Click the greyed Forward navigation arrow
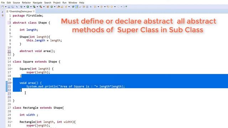This screenshot has width=228, height=128. point(118,7)
